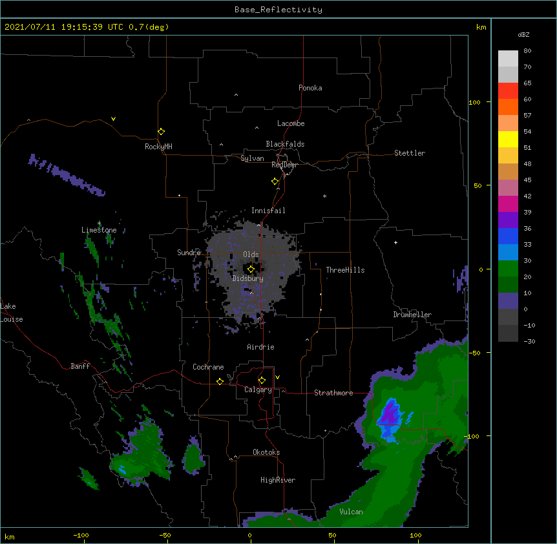The width and height of the screenshot is (557, 544).
Task: Select the yellow diamond marker below Cochrane
Action: (220, 381)
